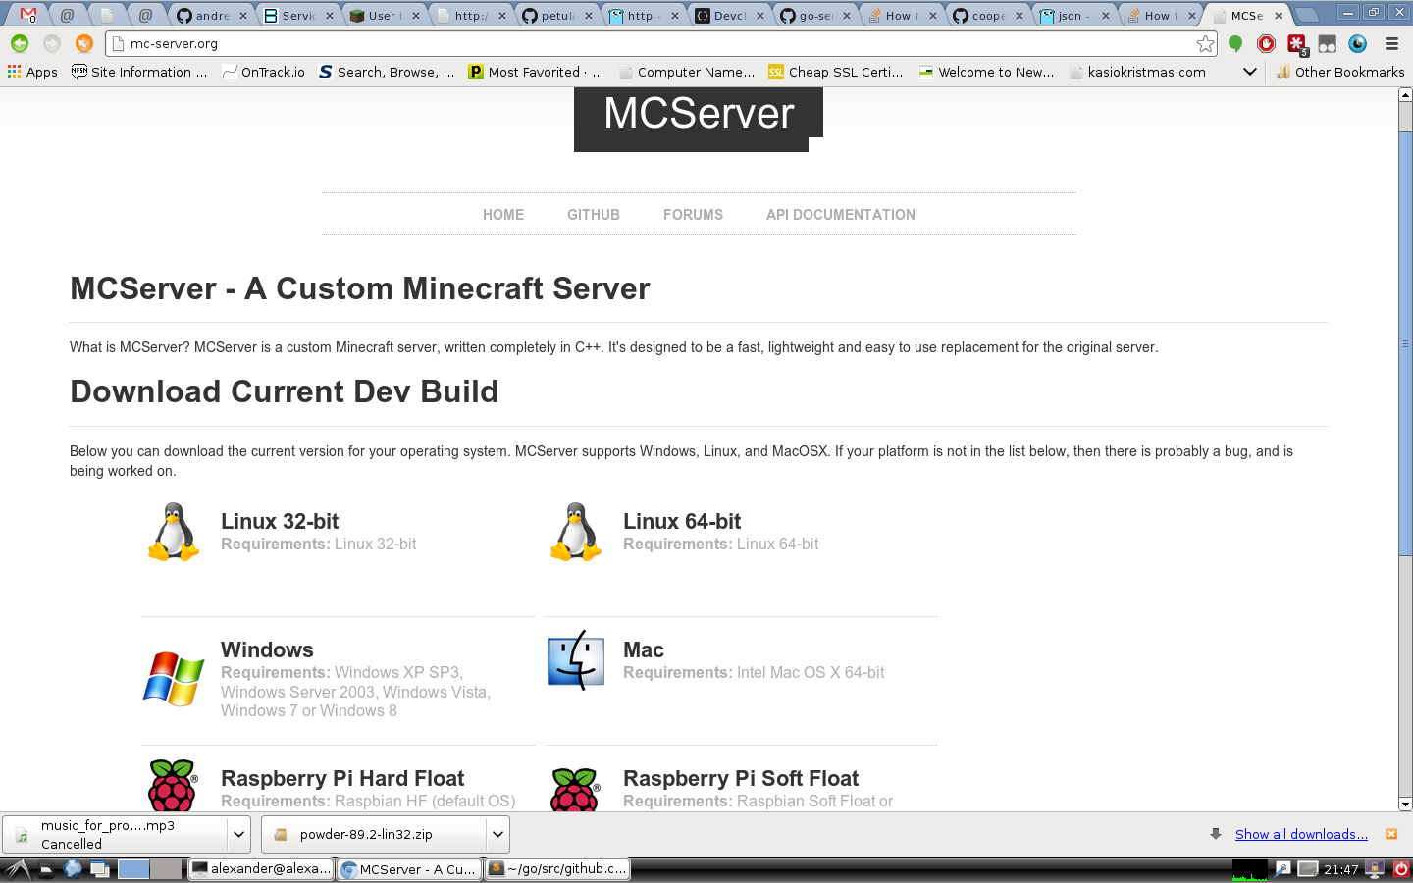This screenshot has height=883, width=1413.
Task: Click the Mac Finder download icon
Action: (576, 660)
